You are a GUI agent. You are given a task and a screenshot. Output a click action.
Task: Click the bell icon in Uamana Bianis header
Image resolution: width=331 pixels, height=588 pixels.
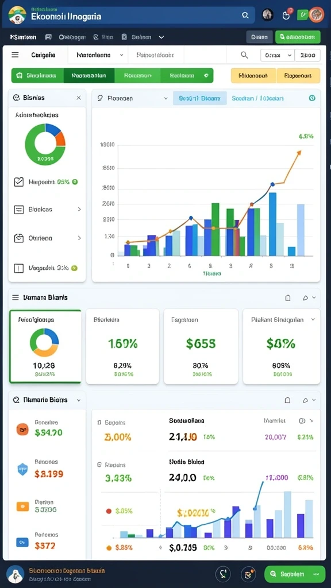point(305,298)
